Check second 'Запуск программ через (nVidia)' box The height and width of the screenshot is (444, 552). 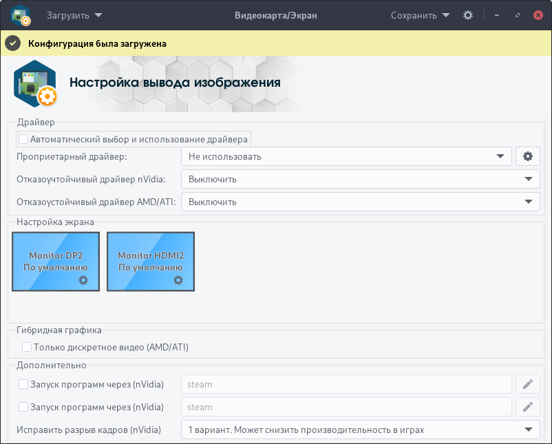point(23,407)
